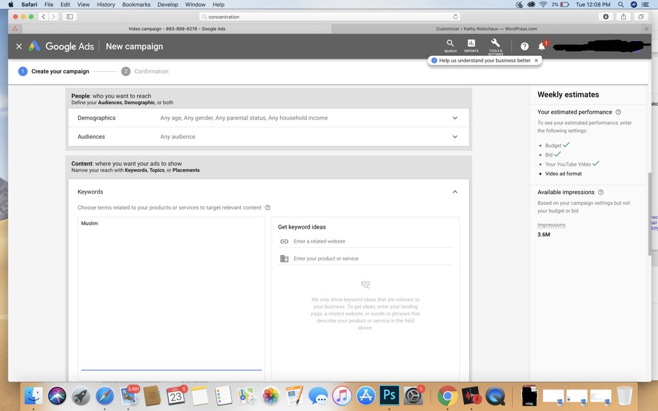Open QuickTime Player from the Dock
658x411 pixels.
(x=495, y=396)
